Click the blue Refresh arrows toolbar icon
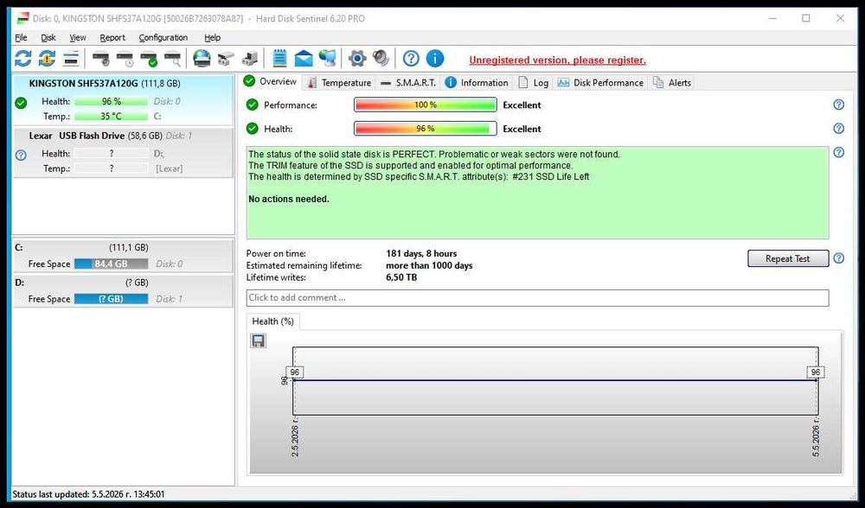 click(x=22, y=58)
